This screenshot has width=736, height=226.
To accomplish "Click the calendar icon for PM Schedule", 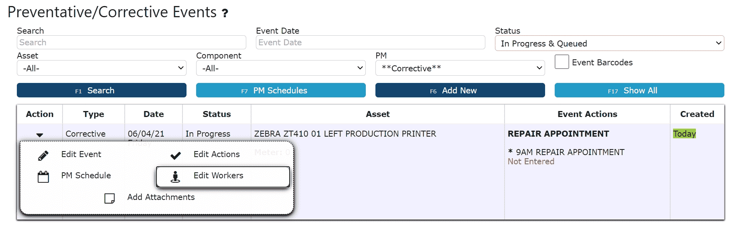I will pos(43,177).
